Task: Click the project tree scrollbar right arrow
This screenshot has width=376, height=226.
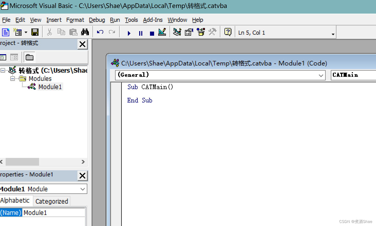Action: coord(83,162)
